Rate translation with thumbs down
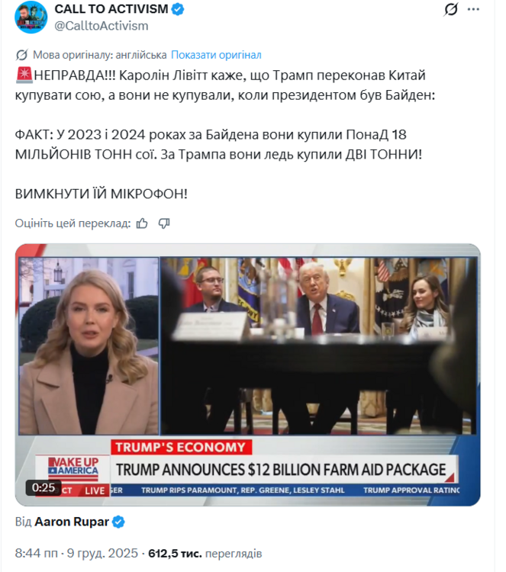The image size is (506, 572). [x=164, y=223]
